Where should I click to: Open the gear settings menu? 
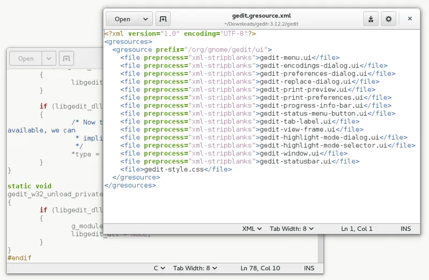coord(388,19)
